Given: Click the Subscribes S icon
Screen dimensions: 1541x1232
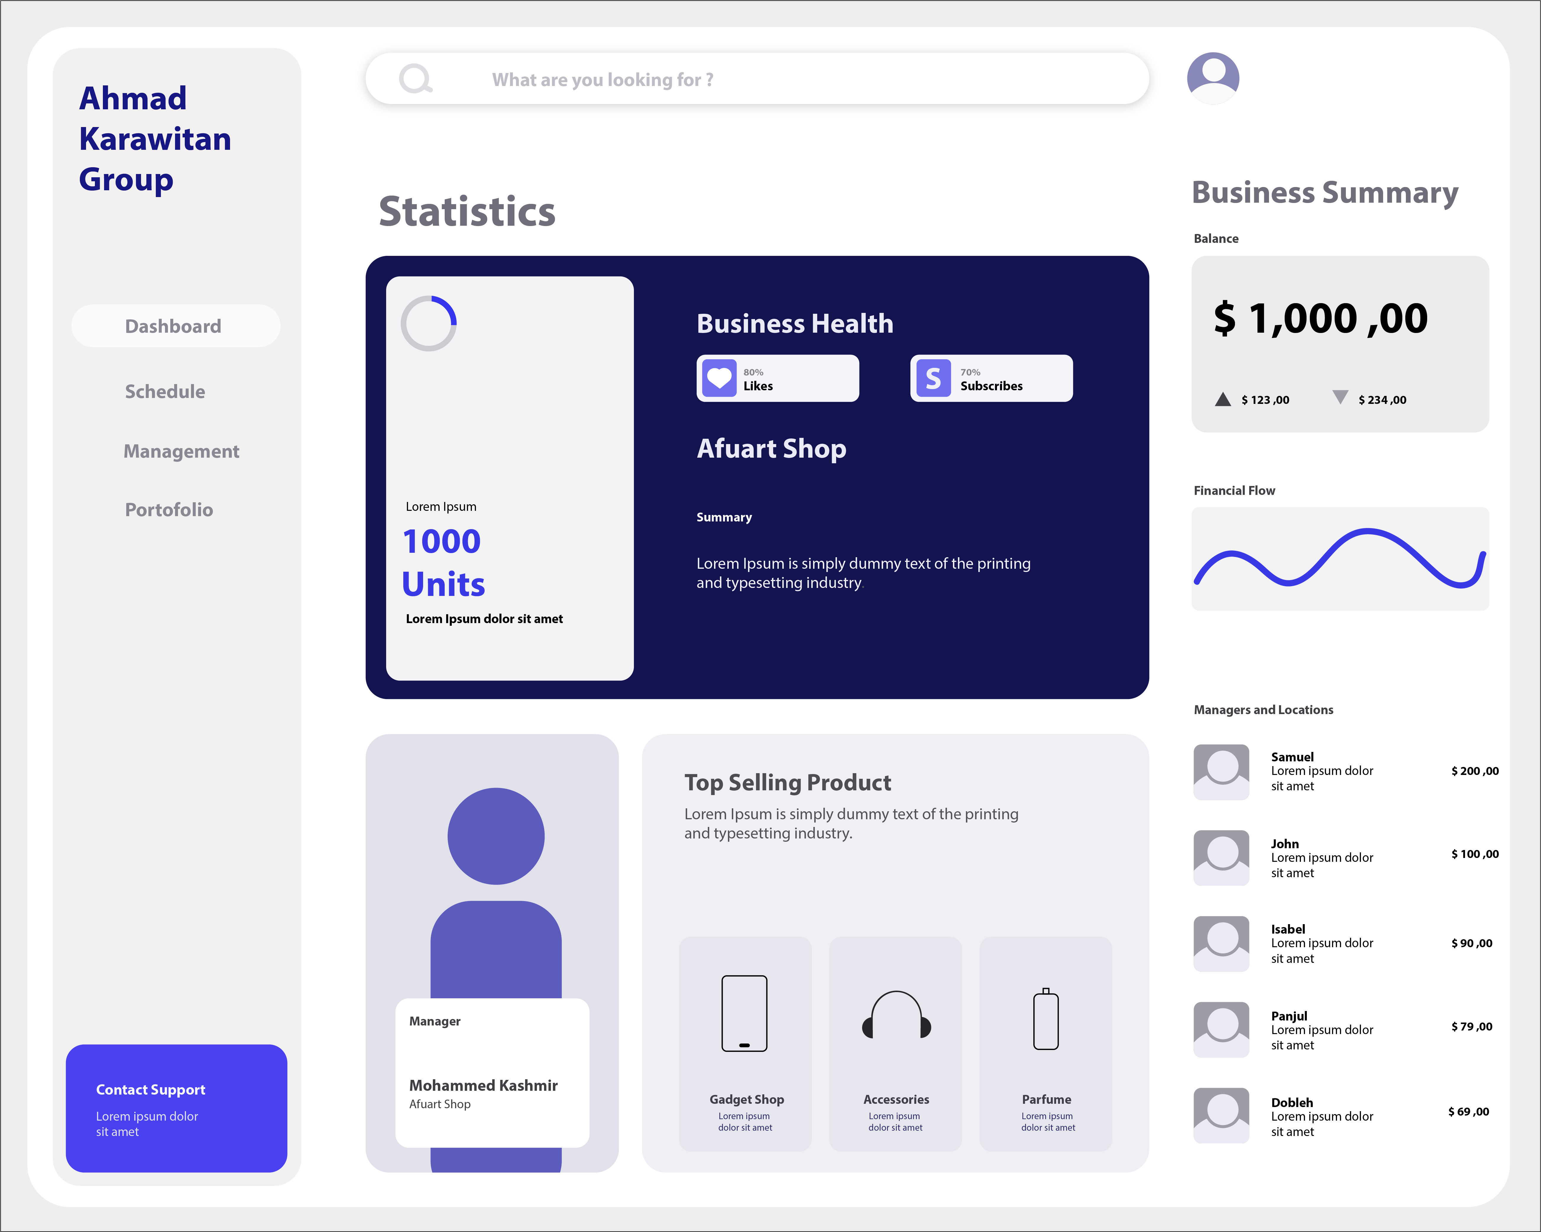Looking at the screenshot, I should pos(933,378).
